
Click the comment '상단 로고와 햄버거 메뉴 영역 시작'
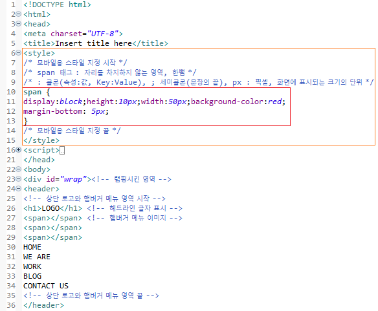tap(94, 198)
